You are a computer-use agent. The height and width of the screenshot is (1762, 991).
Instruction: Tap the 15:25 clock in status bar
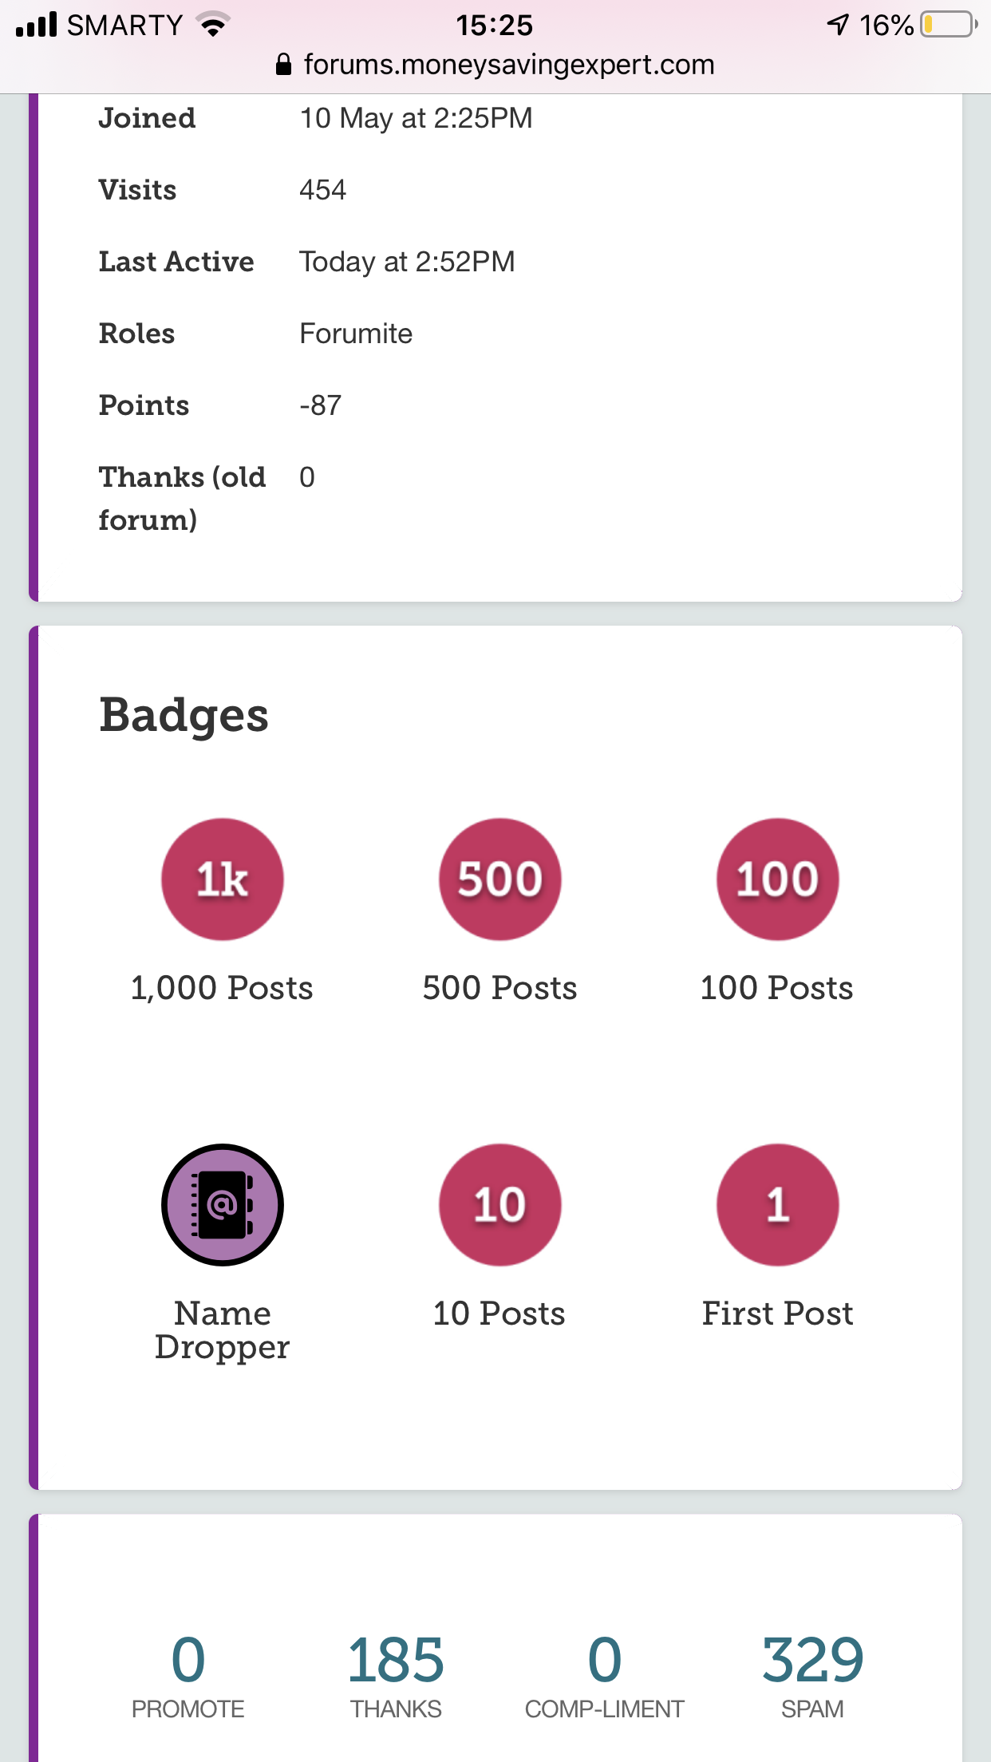click(494, 26)
